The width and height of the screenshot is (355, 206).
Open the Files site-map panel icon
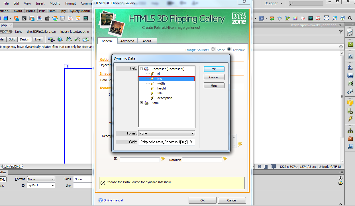(350, 131)
